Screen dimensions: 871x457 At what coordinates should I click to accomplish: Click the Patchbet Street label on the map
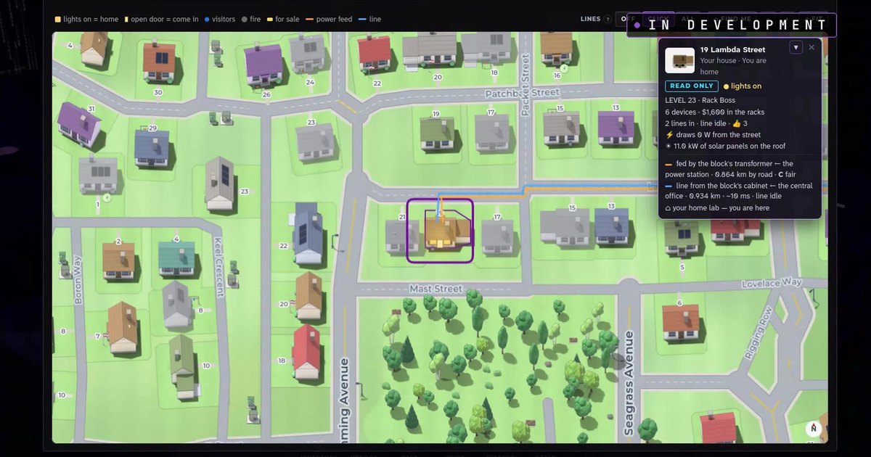coord(523,93)
